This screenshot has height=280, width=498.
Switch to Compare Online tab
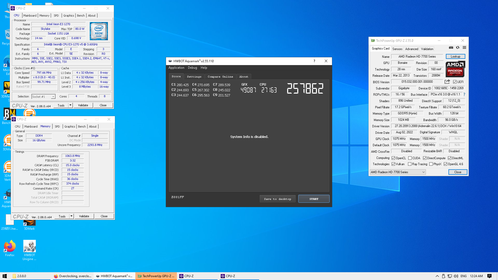click(220, 76)
